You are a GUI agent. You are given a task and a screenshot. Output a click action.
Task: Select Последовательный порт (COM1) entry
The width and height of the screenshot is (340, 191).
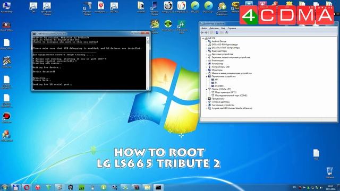231,95
